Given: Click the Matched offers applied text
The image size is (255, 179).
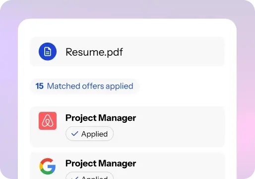Looking at the screenshot, I should [x=90, y=86].
